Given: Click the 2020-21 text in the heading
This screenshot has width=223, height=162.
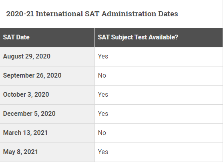Looking at the screenshot, I should click(20, 14).
